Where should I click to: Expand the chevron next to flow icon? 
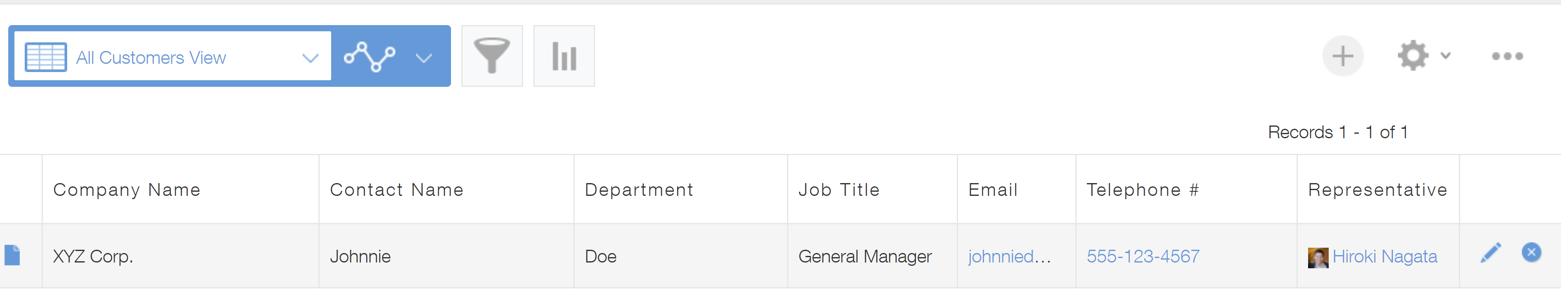coord(423,58)
